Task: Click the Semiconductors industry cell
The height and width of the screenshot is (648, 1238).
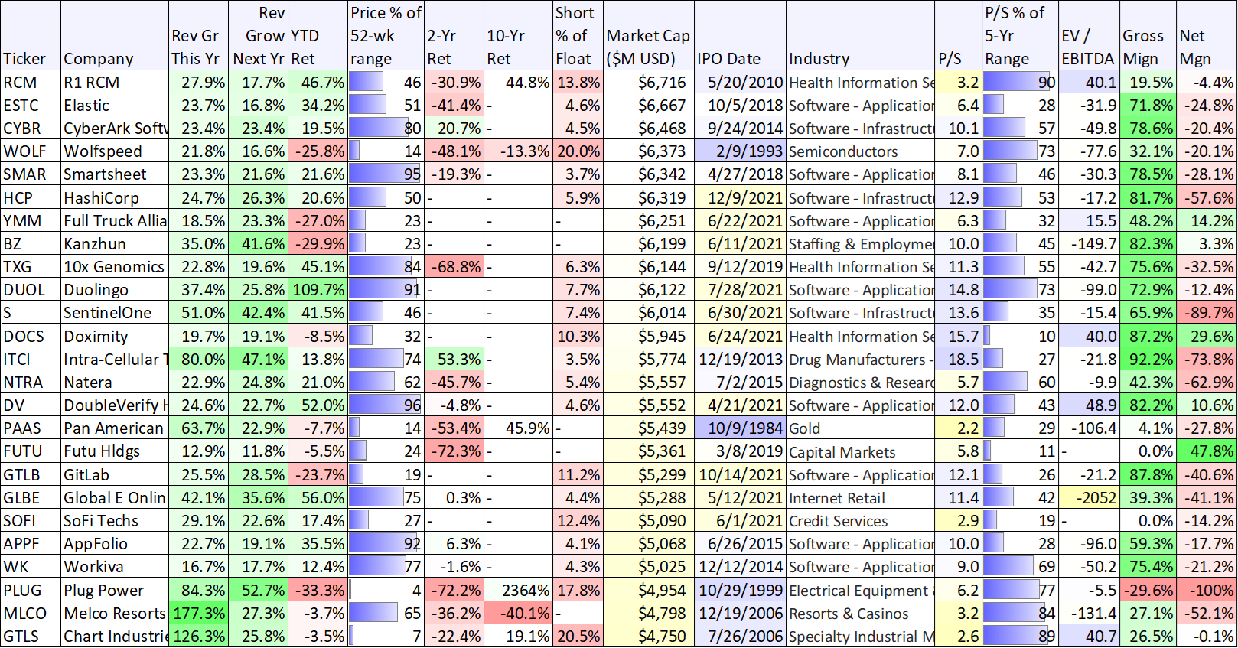Action: click(x=861, y=151)
